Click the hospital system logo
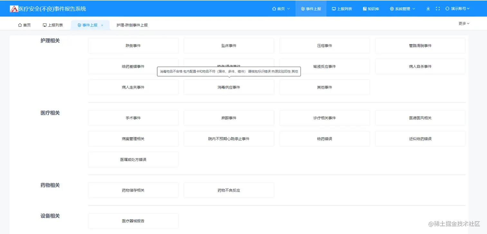Screen dimensions: 487x234 pyautogui.click(x=14, y=8)
